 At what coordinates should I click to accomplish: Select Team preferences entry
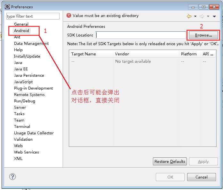click(x=19, y=120)
